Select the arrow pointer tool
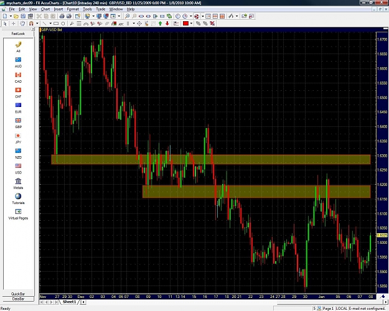This screenshot has width=389, height=311. click(5, 24)
